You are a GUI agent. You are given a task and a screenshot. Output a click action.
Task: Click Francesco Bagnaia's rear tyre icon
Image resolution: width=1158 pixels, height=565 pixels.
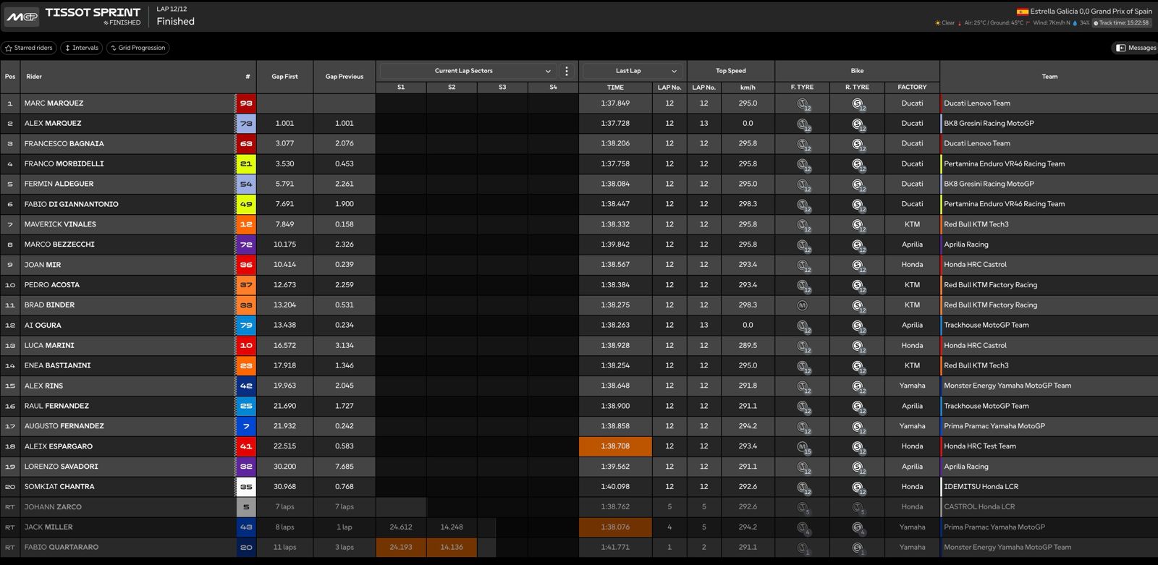click(858, 145)
